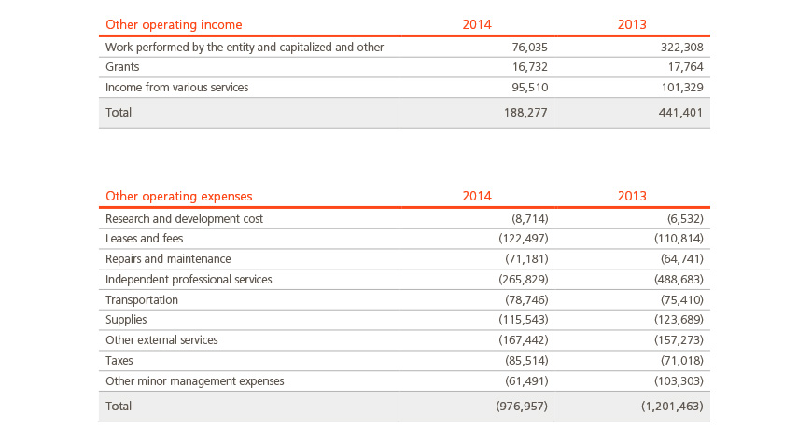Select 'Work performed by the entity and capitalized and other' row label

click(x=245, y=48)
